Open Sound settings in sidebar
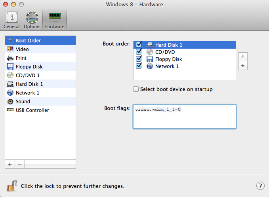 tap(40, 101)
